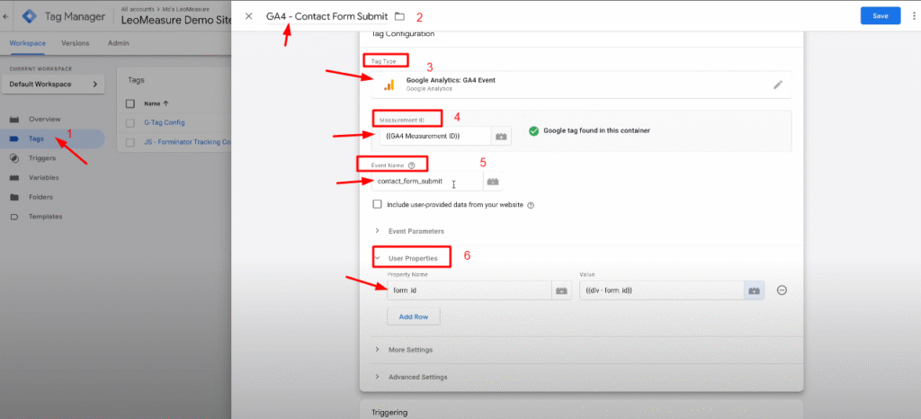Open variable picker beside Property Name field

(561, 290)
